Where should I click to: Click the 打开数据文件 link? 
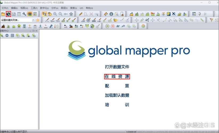coord(117,67)
